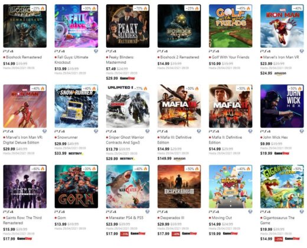Open the Bioshock Remastered cover image

[x=25, y=26]
